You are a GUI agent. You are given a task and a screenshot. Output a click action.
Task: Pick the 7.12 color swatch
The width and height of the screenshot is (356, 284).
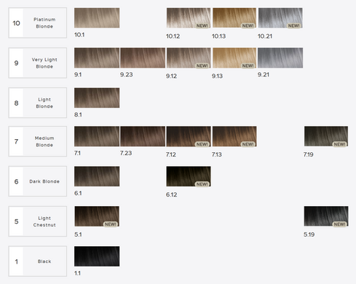(x=189, y=136)
